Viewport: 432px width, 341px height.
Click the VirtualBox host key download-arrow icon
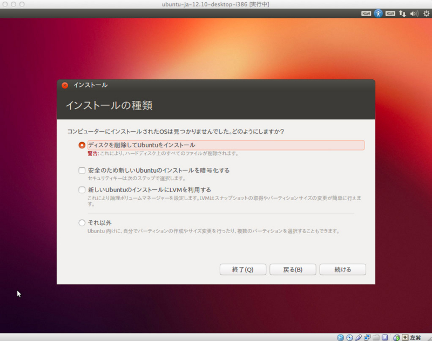pyautogui.click(x=405, y=337)
